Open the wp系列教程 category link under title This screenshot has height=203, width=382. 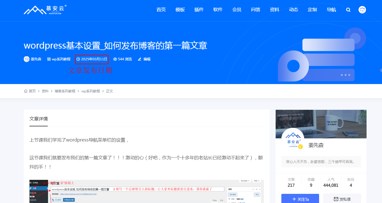[x=61, y=59]
